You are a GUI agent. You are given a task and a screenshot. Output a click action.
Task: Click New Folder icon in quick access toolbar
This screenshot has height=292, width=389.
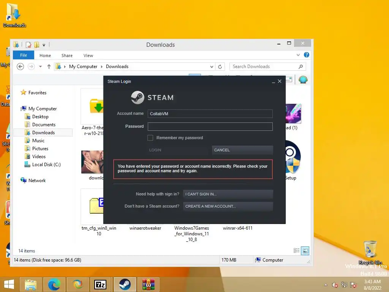point(37,45)
